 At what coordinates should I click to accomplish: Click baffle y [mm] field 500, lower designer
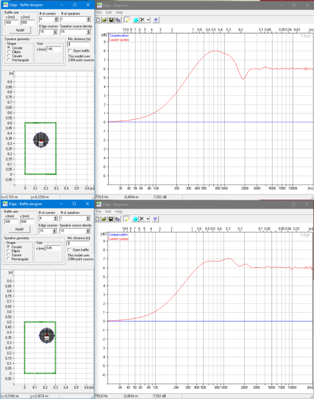(x=27, y=221)
